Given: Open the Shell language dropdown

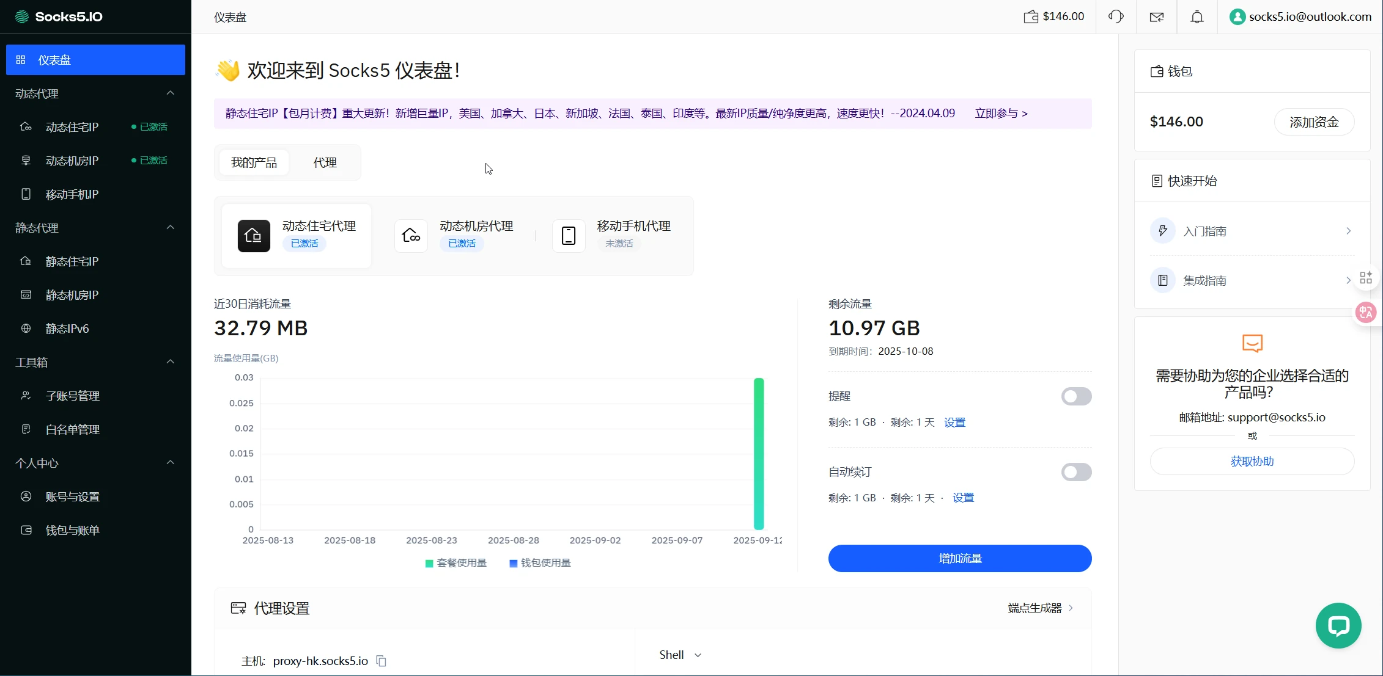Looking at the screenshot, I should [x=680, y=655].
